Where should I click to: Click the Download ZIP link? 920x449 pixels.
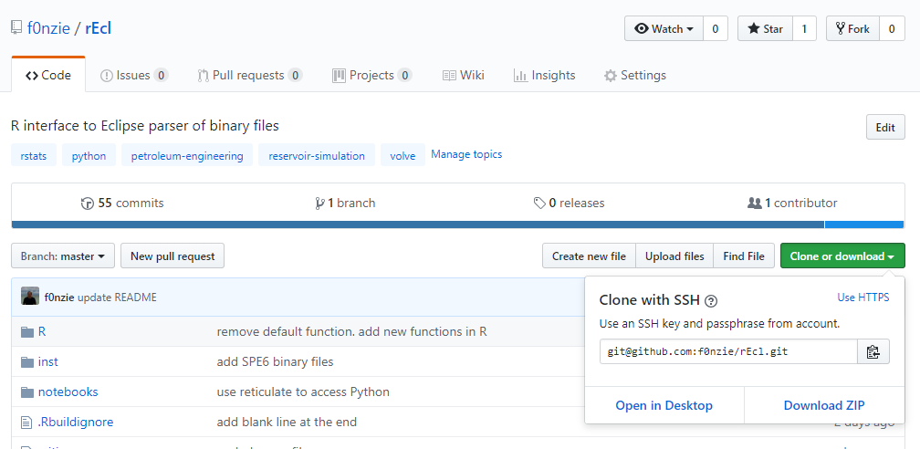pyautogui.click(x=823, y=405)
